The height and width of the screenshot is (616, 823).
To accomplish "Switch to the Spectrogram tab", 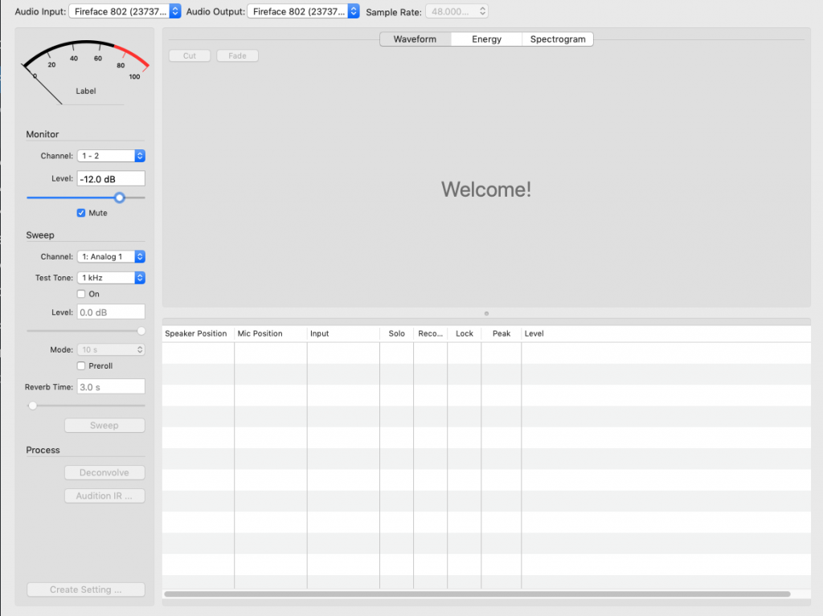I will [x=558, y=39].
